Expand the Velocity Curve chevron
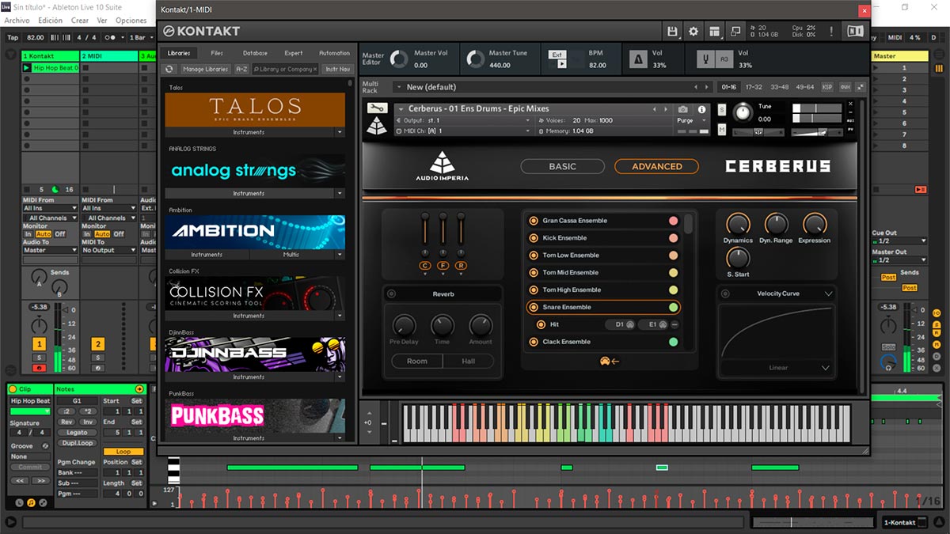Image resolution: width=950 pixels, height=534 pixels. pyautogui.click(x=828, y=294)
